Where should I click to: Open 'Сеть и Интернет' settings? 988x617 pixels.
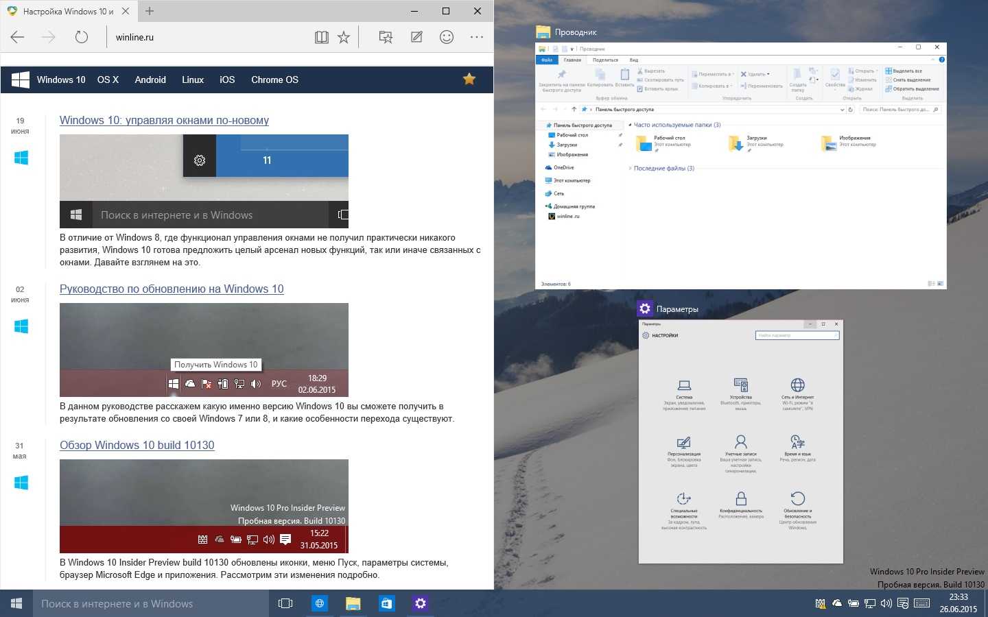797,394
